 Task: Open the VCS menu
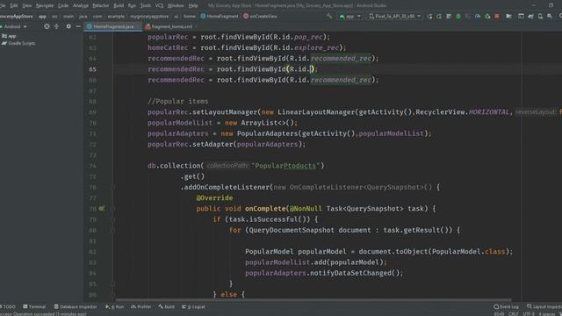pos(159,5)
